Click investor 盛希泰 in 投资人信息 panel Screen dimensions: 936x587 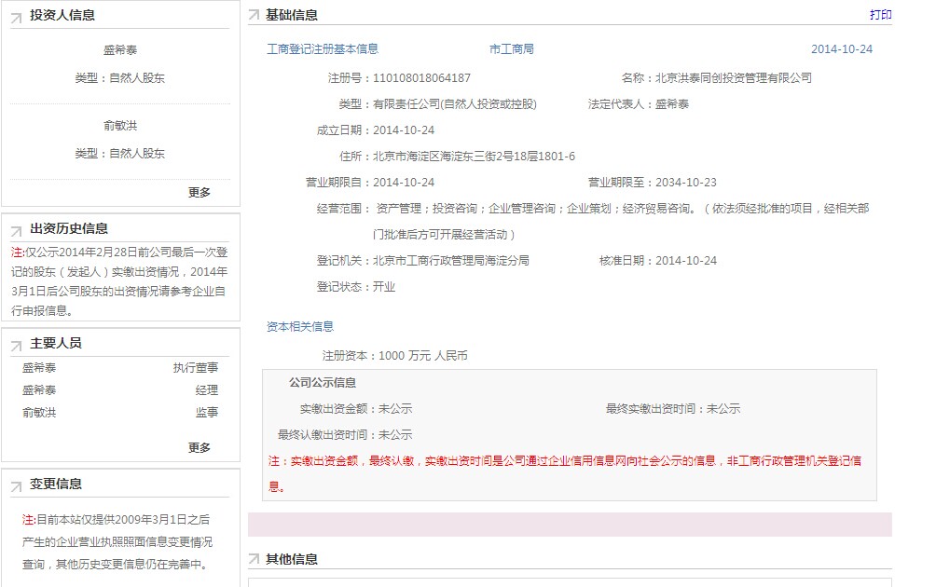[x=120, y=50]
